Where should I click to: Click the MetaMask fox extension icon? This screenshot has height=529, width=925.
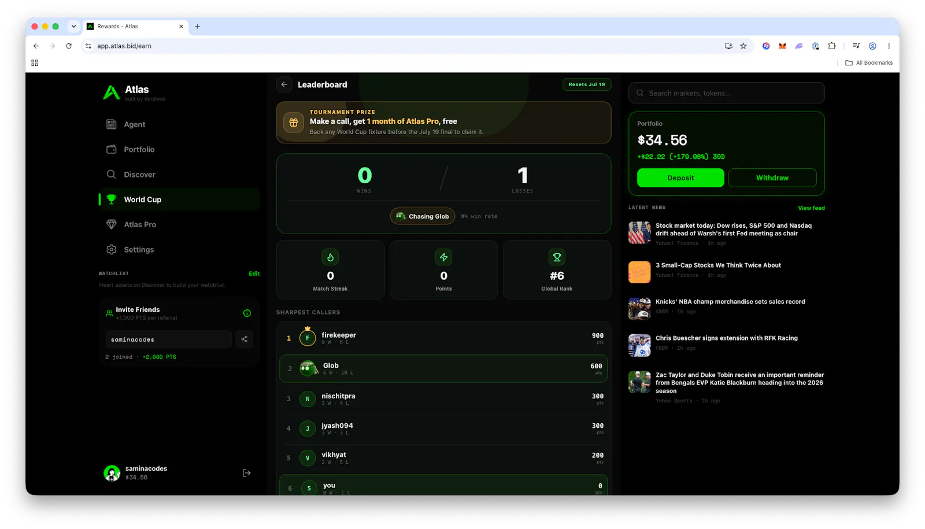pos(782,46)
